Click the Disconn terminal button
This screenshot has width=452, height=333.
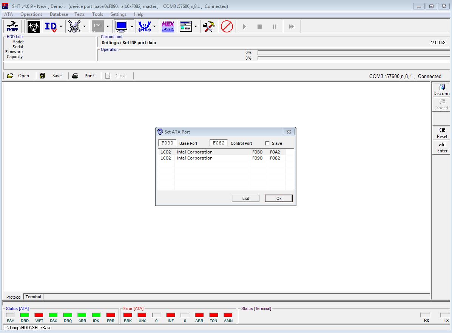[441, 90]
